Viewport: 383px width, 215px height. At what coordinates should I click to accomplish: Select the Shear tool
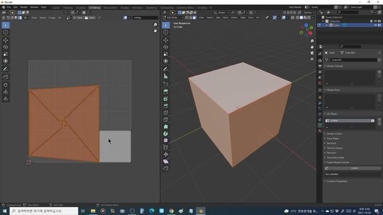pos(166,161)
